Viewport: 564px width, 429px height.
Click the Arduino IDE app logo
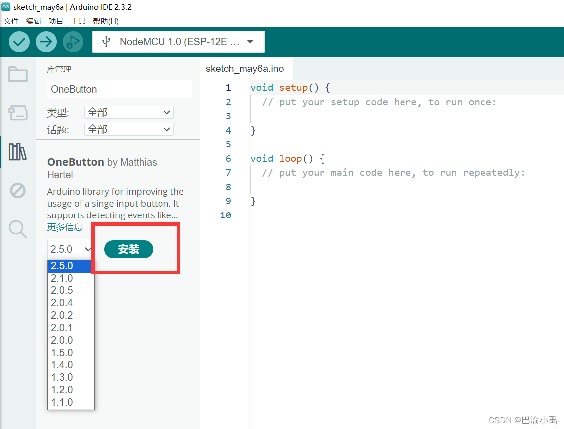tap(6, 7)
